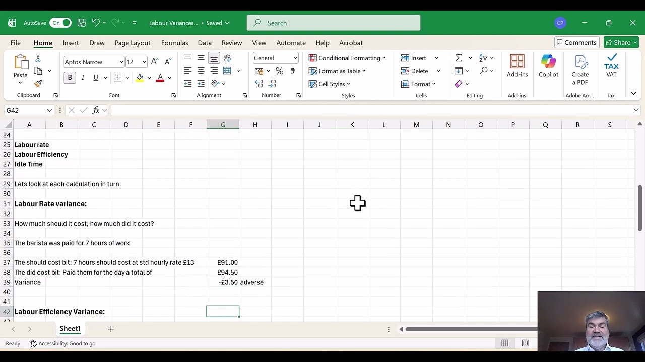Image resolution: width=645 pixels, height=362 pixels.
Task: Switch to the Insert tab
Action: pyautogui.click(x=71, y=43)
